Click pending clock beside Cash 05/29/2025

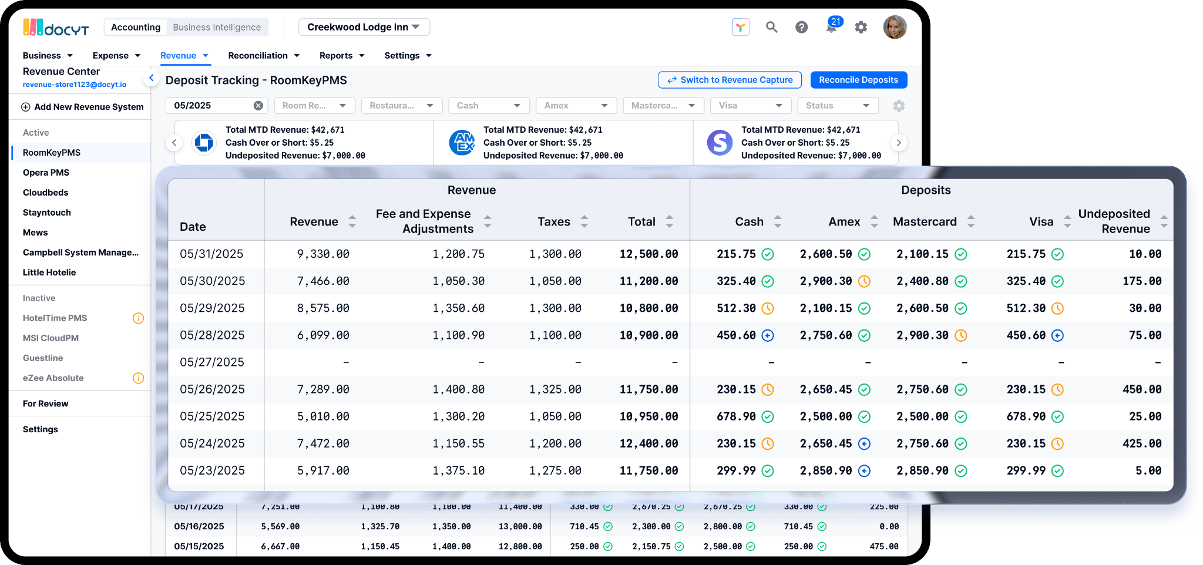pos(767,308)
